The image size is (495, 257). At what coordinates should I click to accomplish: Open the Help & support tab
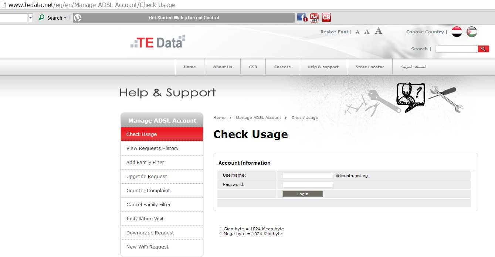pyautogui.click(x=323, y=67)
